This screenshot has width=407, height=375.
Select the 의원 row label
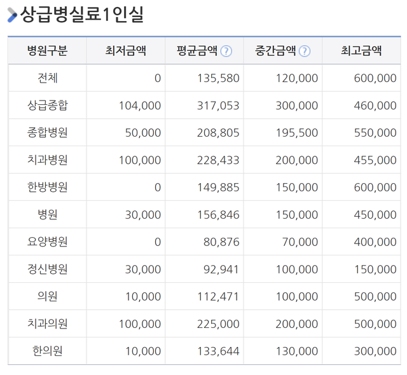point(47,296)
